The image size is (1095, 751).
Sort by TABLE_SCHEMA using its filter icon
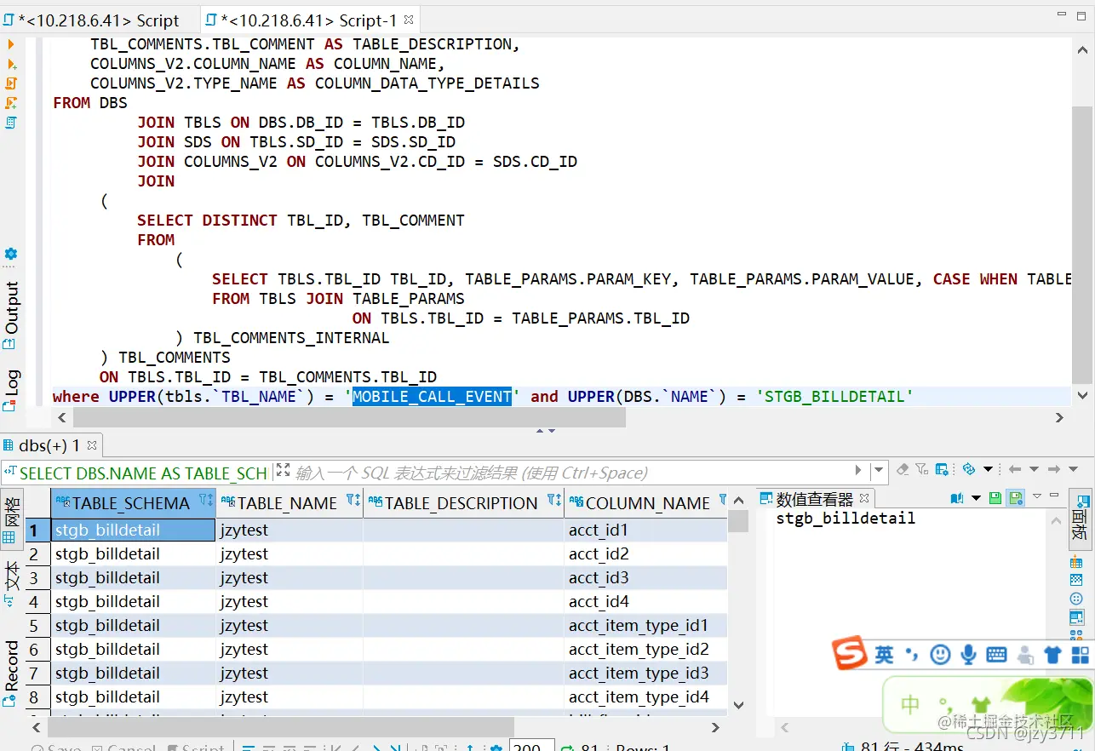click(x=205, y=501)
